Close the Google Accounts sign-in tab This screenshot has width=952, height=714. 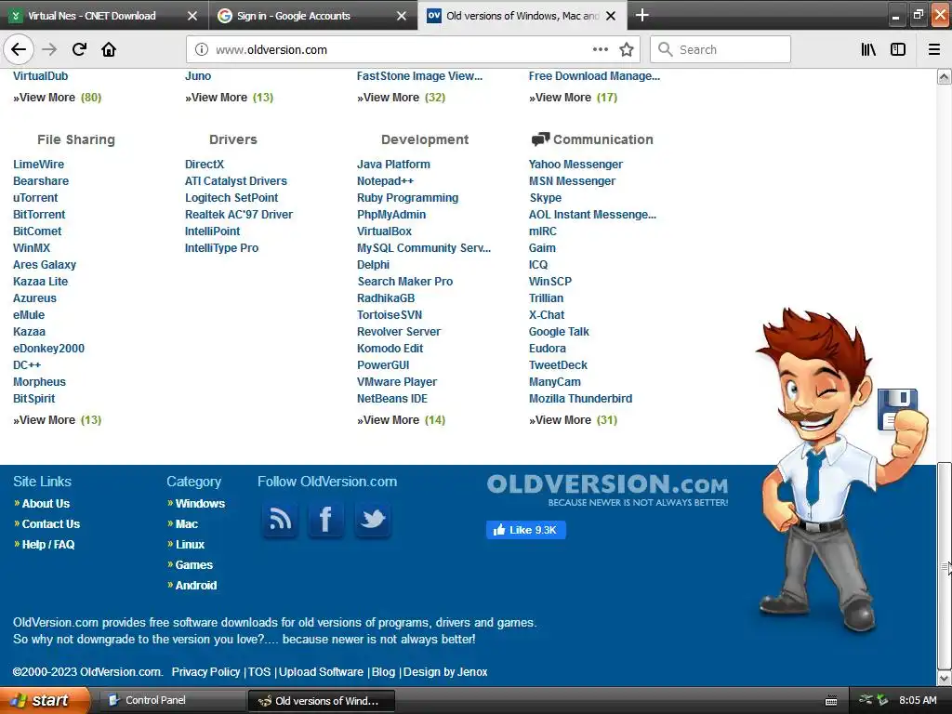[402, 16]
